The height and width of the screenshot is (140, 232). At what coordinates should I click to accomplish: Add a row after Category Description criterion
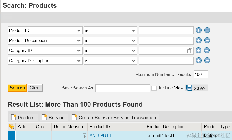coord(198,61)
